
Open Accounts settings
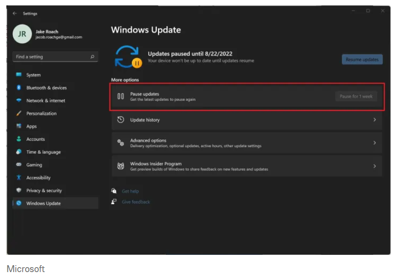[56, 139]
